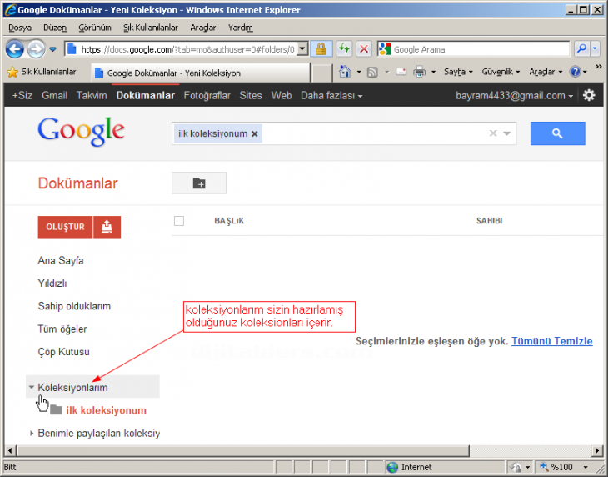608x477 pixels.
Task: Stop page loading with red X icon
Action: point(364,49)
